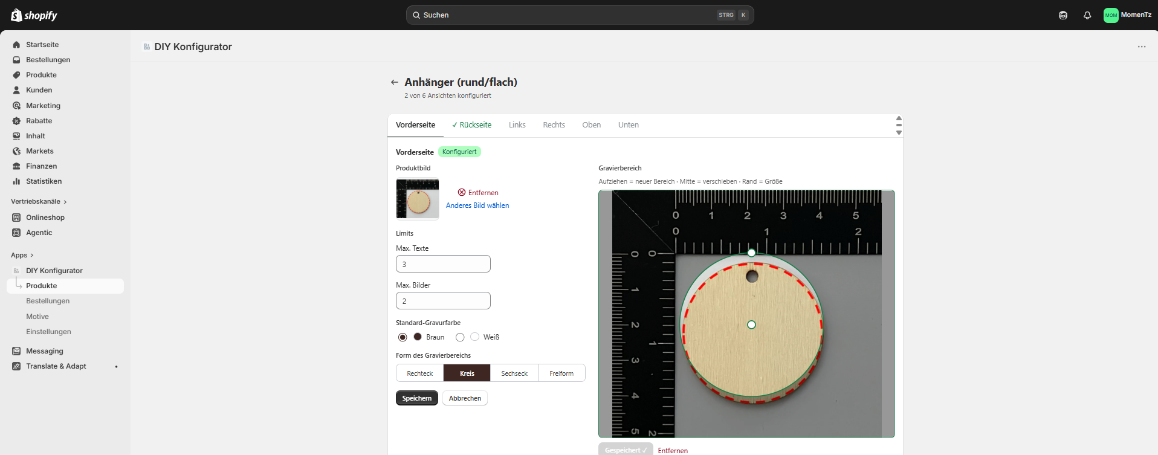This screenshot has height=455, width=1158.
Task: Click the white color swatch
Action: point(474,337)
